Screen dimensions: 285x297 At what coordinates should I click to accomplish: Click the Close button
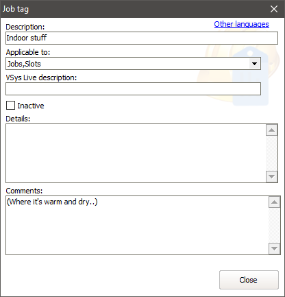pyautogui.click(x=249, y=280)
